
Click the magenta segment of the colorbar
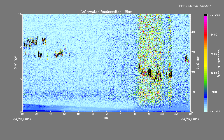[206, 18]
